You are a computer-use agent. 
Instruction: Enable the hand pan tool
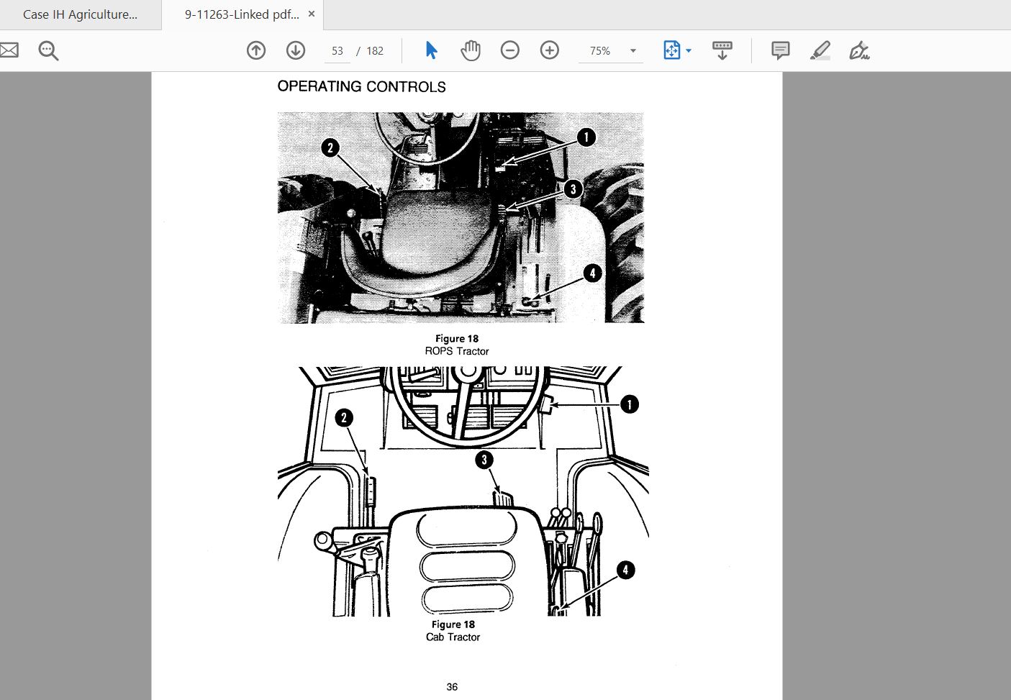coord(471,50)
